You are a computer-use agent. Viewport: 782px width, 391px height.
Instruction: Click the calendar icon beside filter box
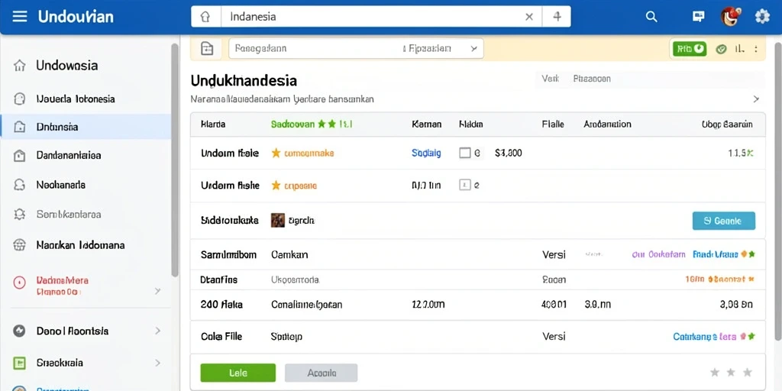pos(207,48)
